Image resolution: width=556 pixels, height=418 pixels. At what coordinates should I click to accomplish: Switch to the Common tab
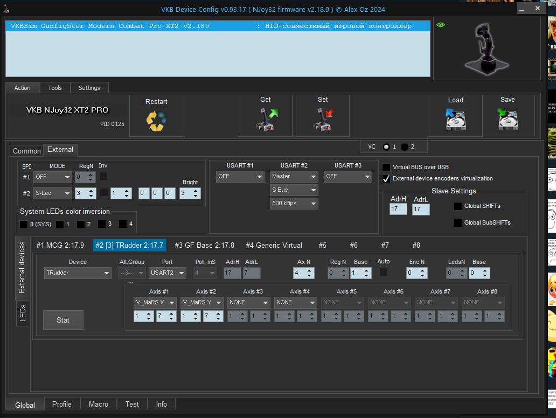point(26,151)
